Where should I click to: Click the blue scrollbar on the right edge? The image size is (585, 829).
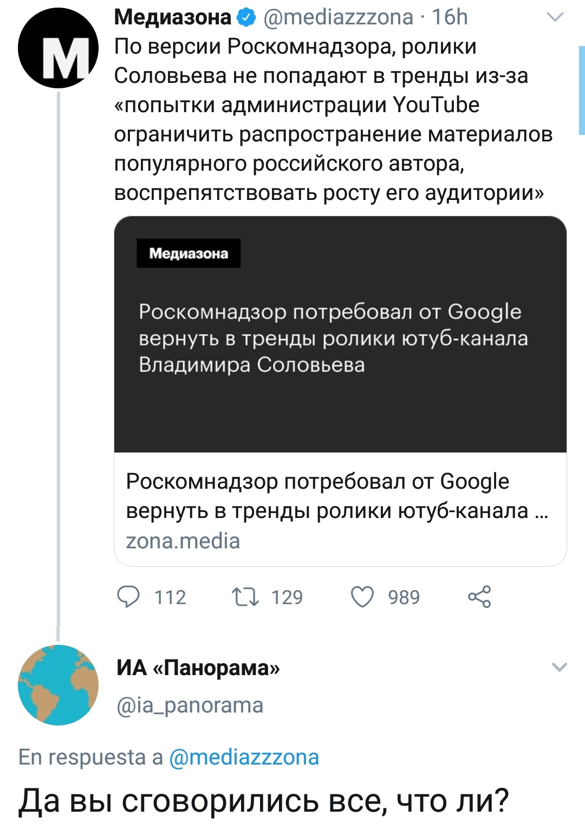click(582, 90)
